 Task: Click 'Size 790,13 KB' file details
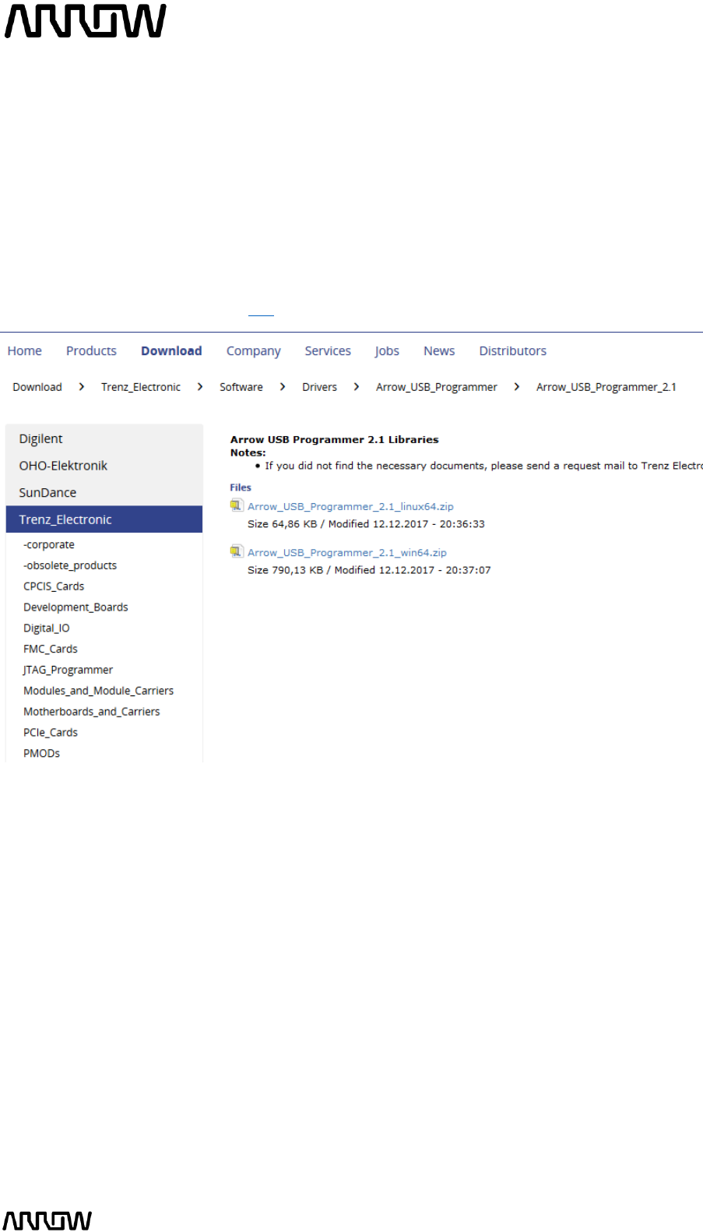369,570
